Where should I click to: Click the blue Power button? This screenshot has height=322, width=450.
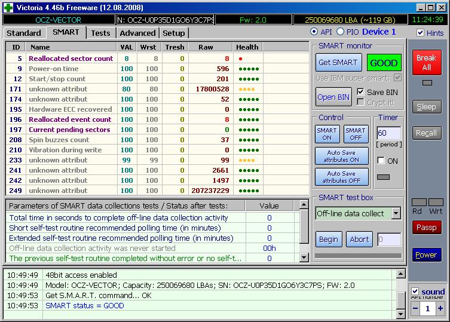point(427,254)
